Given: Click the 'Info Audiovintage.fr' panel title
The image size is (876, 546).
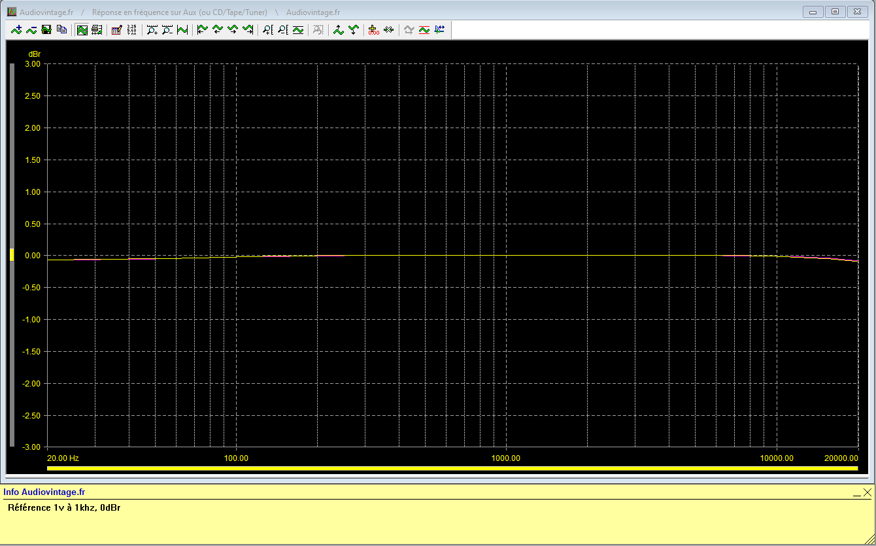Looking at the screenshot, I should point(44,492).
